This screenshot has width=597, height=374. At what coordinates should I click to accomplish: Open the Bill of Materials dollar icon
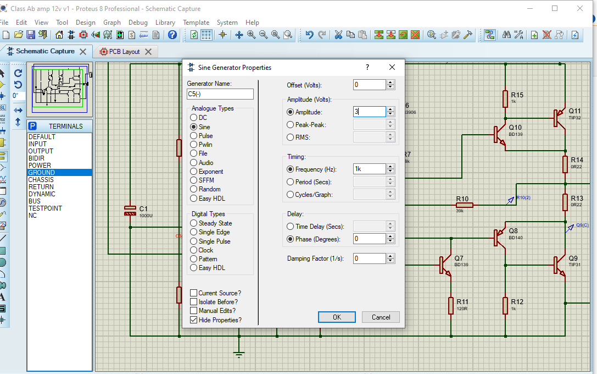[x=132, y=35]
